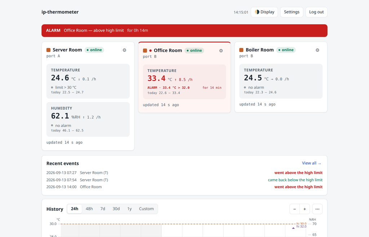Image resolution: width=369 pixels, height=237 pixels.
Task: Select the 24h history range
Action: (75, 209)
